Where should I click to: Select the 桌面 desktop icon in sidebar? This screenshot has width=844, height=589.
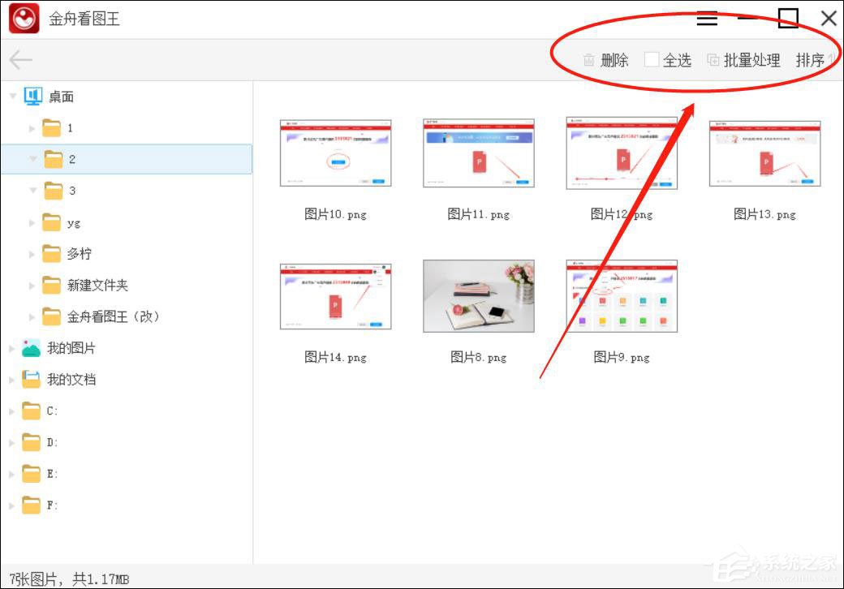click(34, 95)
